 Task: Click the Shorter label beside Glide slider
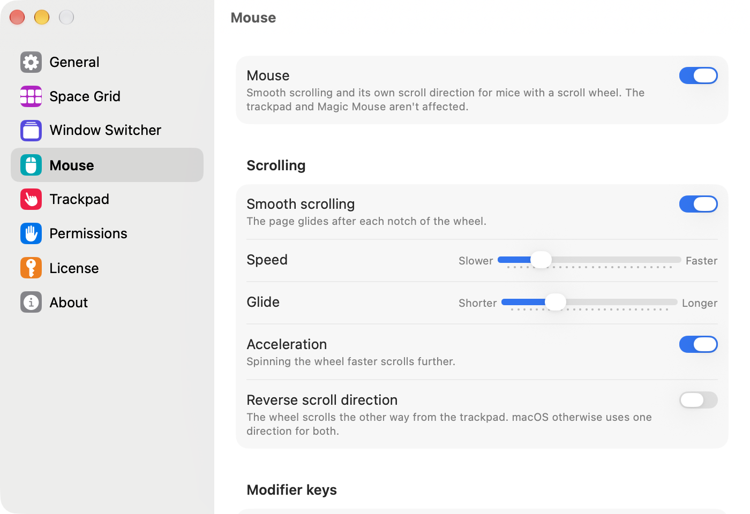tap(478, 303)
